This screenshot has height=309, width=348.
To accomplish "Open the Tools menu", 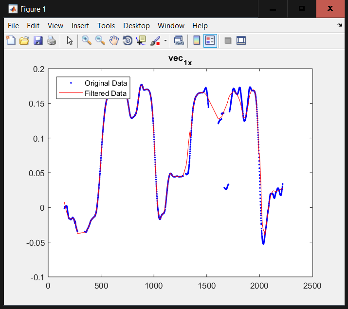I will 106,26.
